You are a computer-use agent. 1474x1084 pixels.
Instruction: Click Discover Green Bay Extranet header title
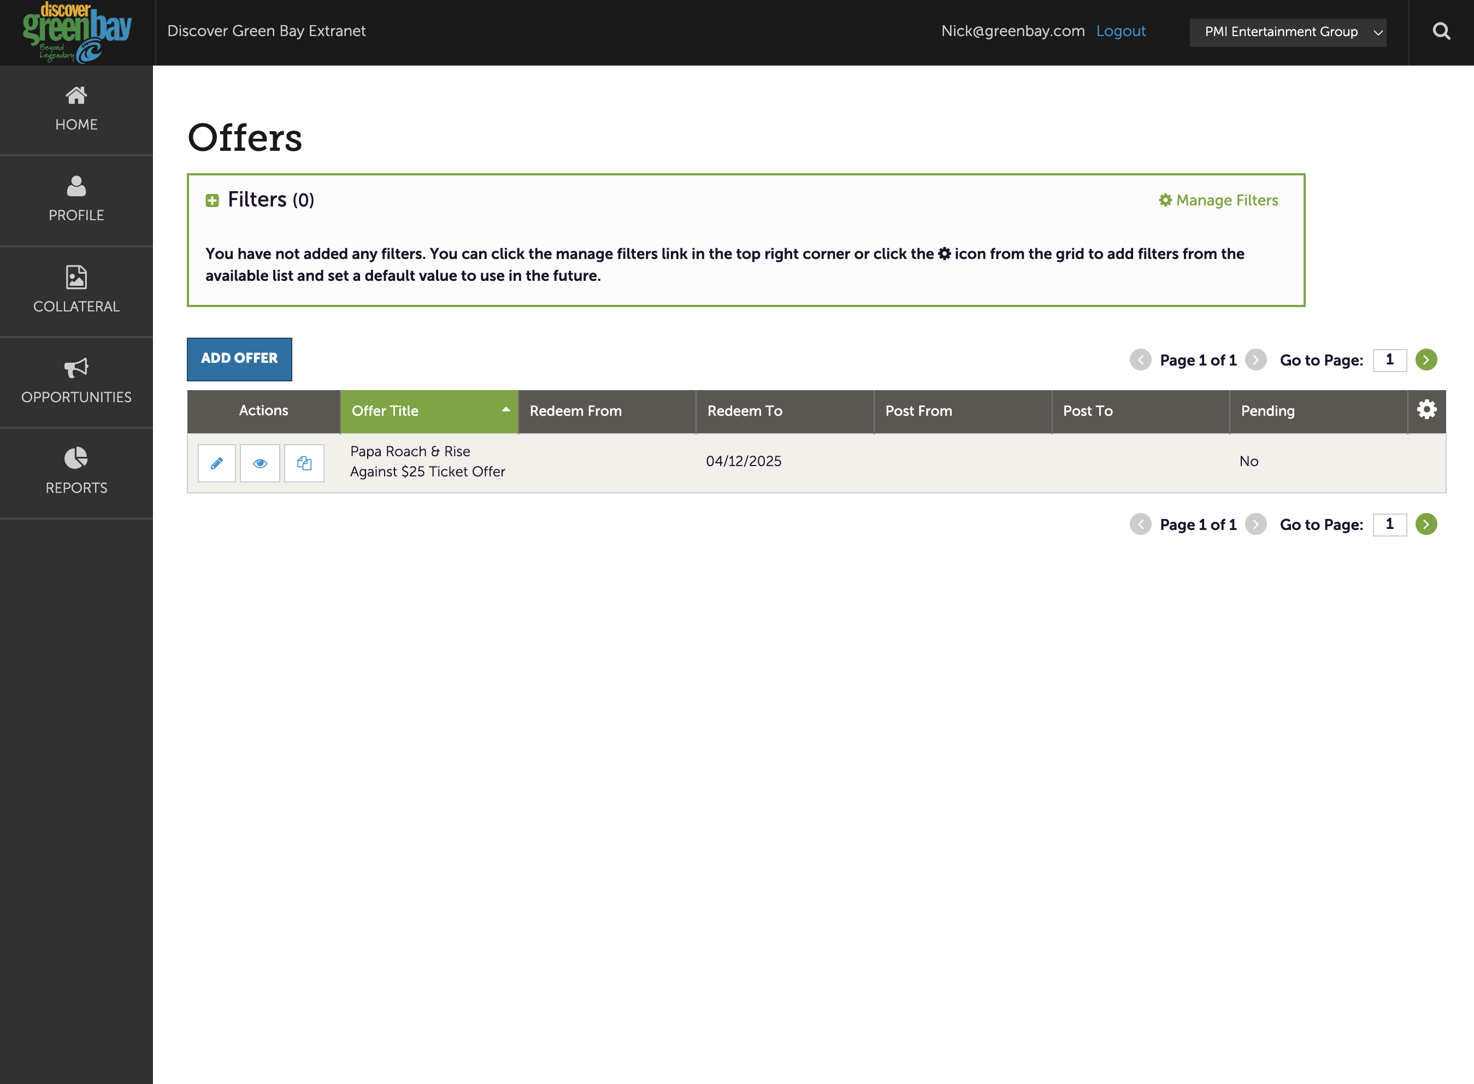266,31
